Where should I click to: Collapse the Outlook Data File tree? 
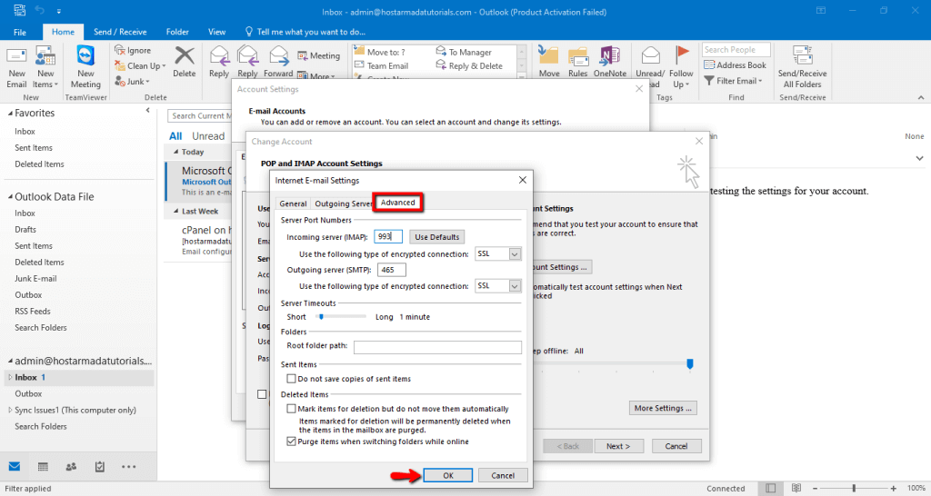10,197
